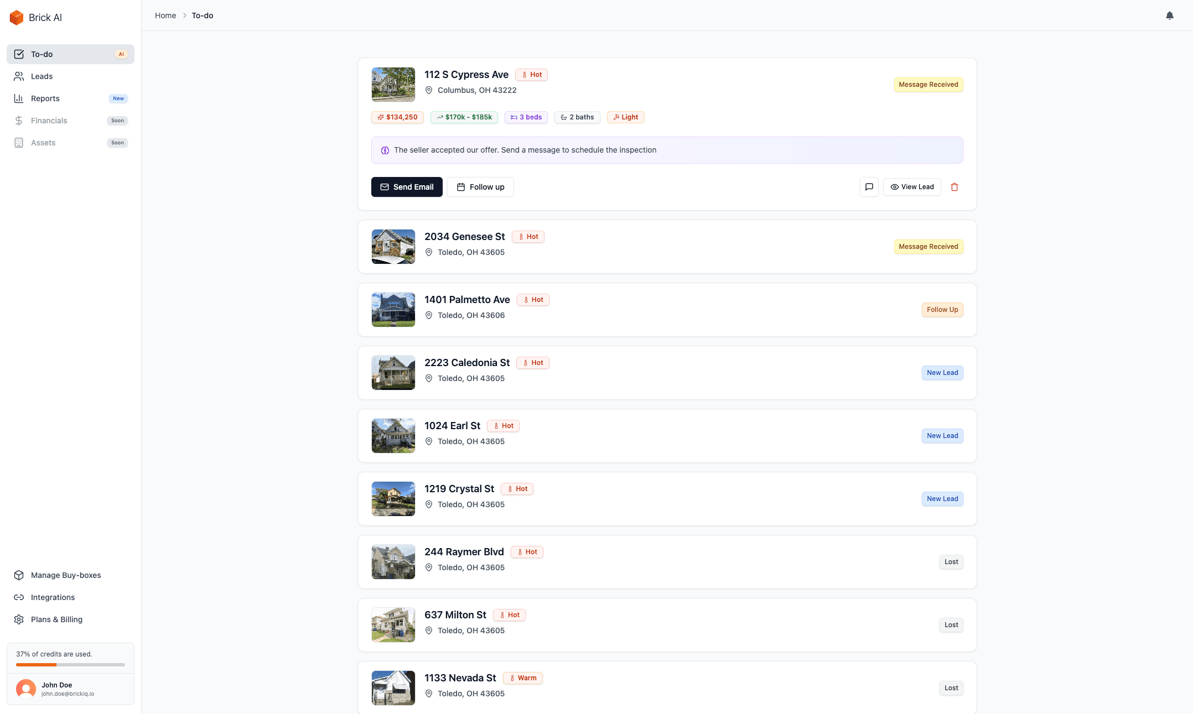Expand the 1401 Palmetto Ave lead card

tap(667, 310)
